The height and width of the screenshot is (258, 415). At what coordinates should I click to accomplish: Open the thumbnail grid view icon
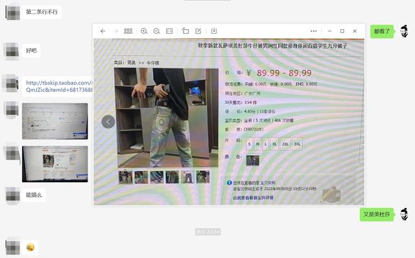click(x=128, y=31)
